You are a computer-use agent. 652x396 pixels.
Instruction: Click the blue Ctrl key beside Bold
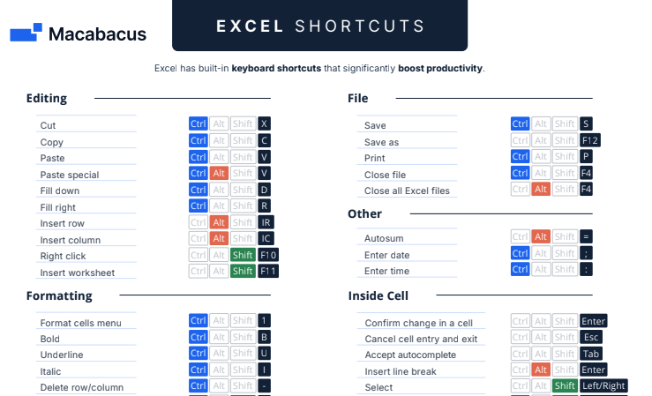(x=198, y=337)
